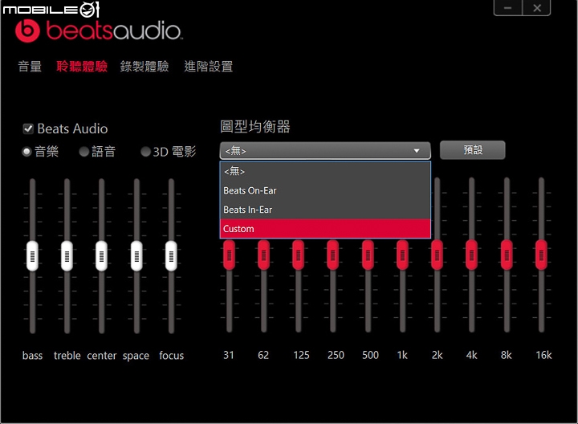This screenshot has width=578, height=424.
Task: Choose the <無> option in the dropdown list
Action: pyautogui.click(x=325, y=171)
